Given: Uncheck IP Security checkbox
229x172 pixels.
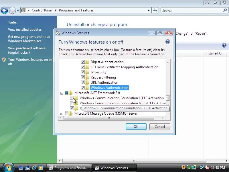Looking at the screenshot, I should tap(83, 72).
